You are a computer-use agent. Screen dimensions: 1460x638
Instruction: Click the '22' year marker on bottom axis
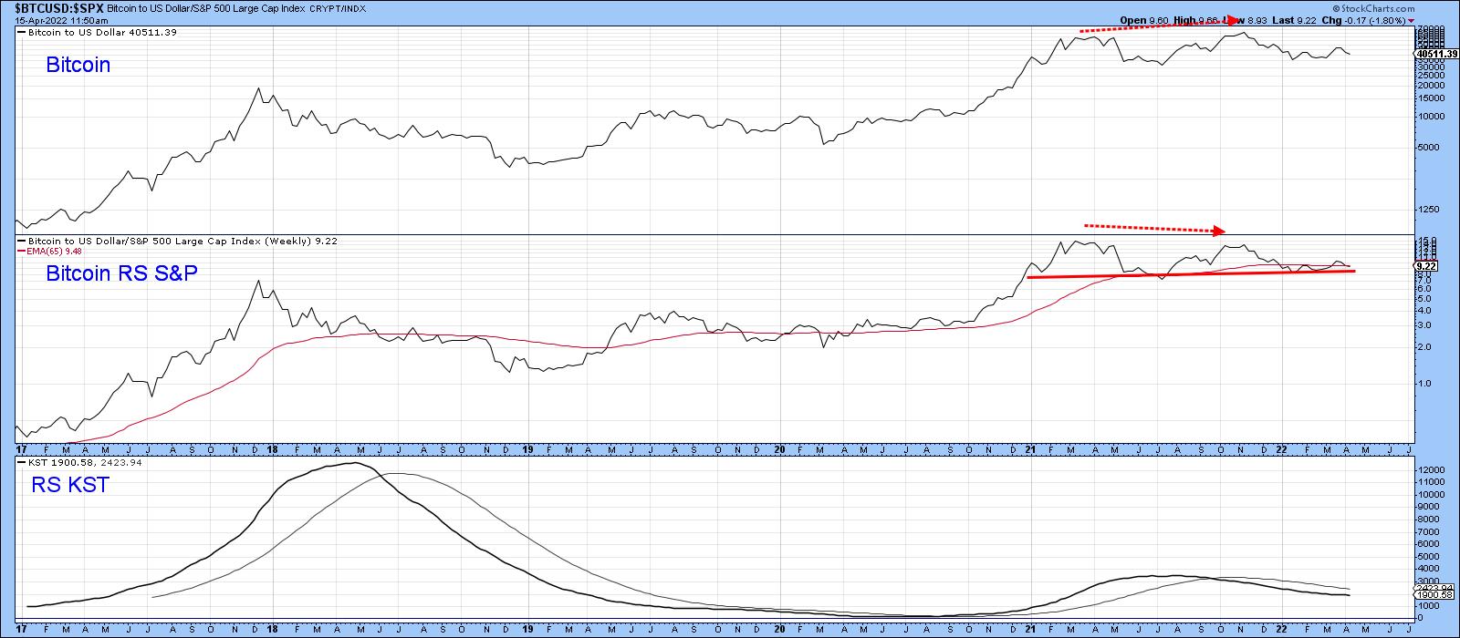[x=1281, y=629]
